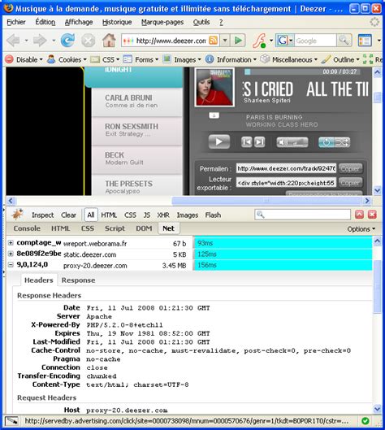
Task: Start playback with the Deezer play button
Action: click(x=218, y=141)
